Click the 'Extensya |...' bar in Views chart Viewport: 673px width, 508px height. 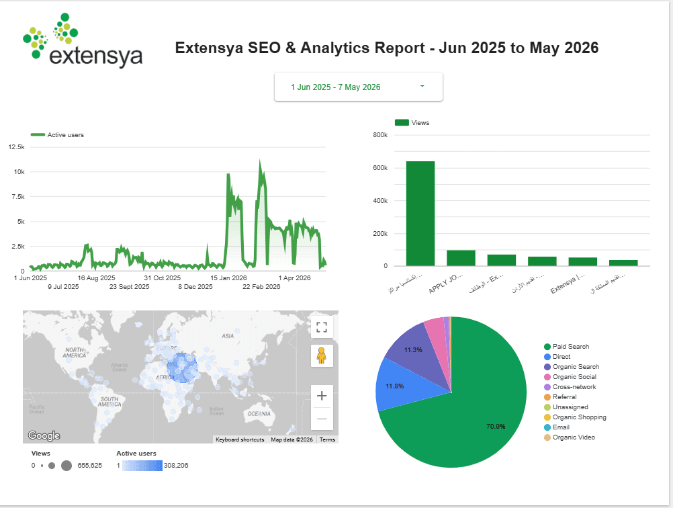pyautogui.click(x=582, y=262)
